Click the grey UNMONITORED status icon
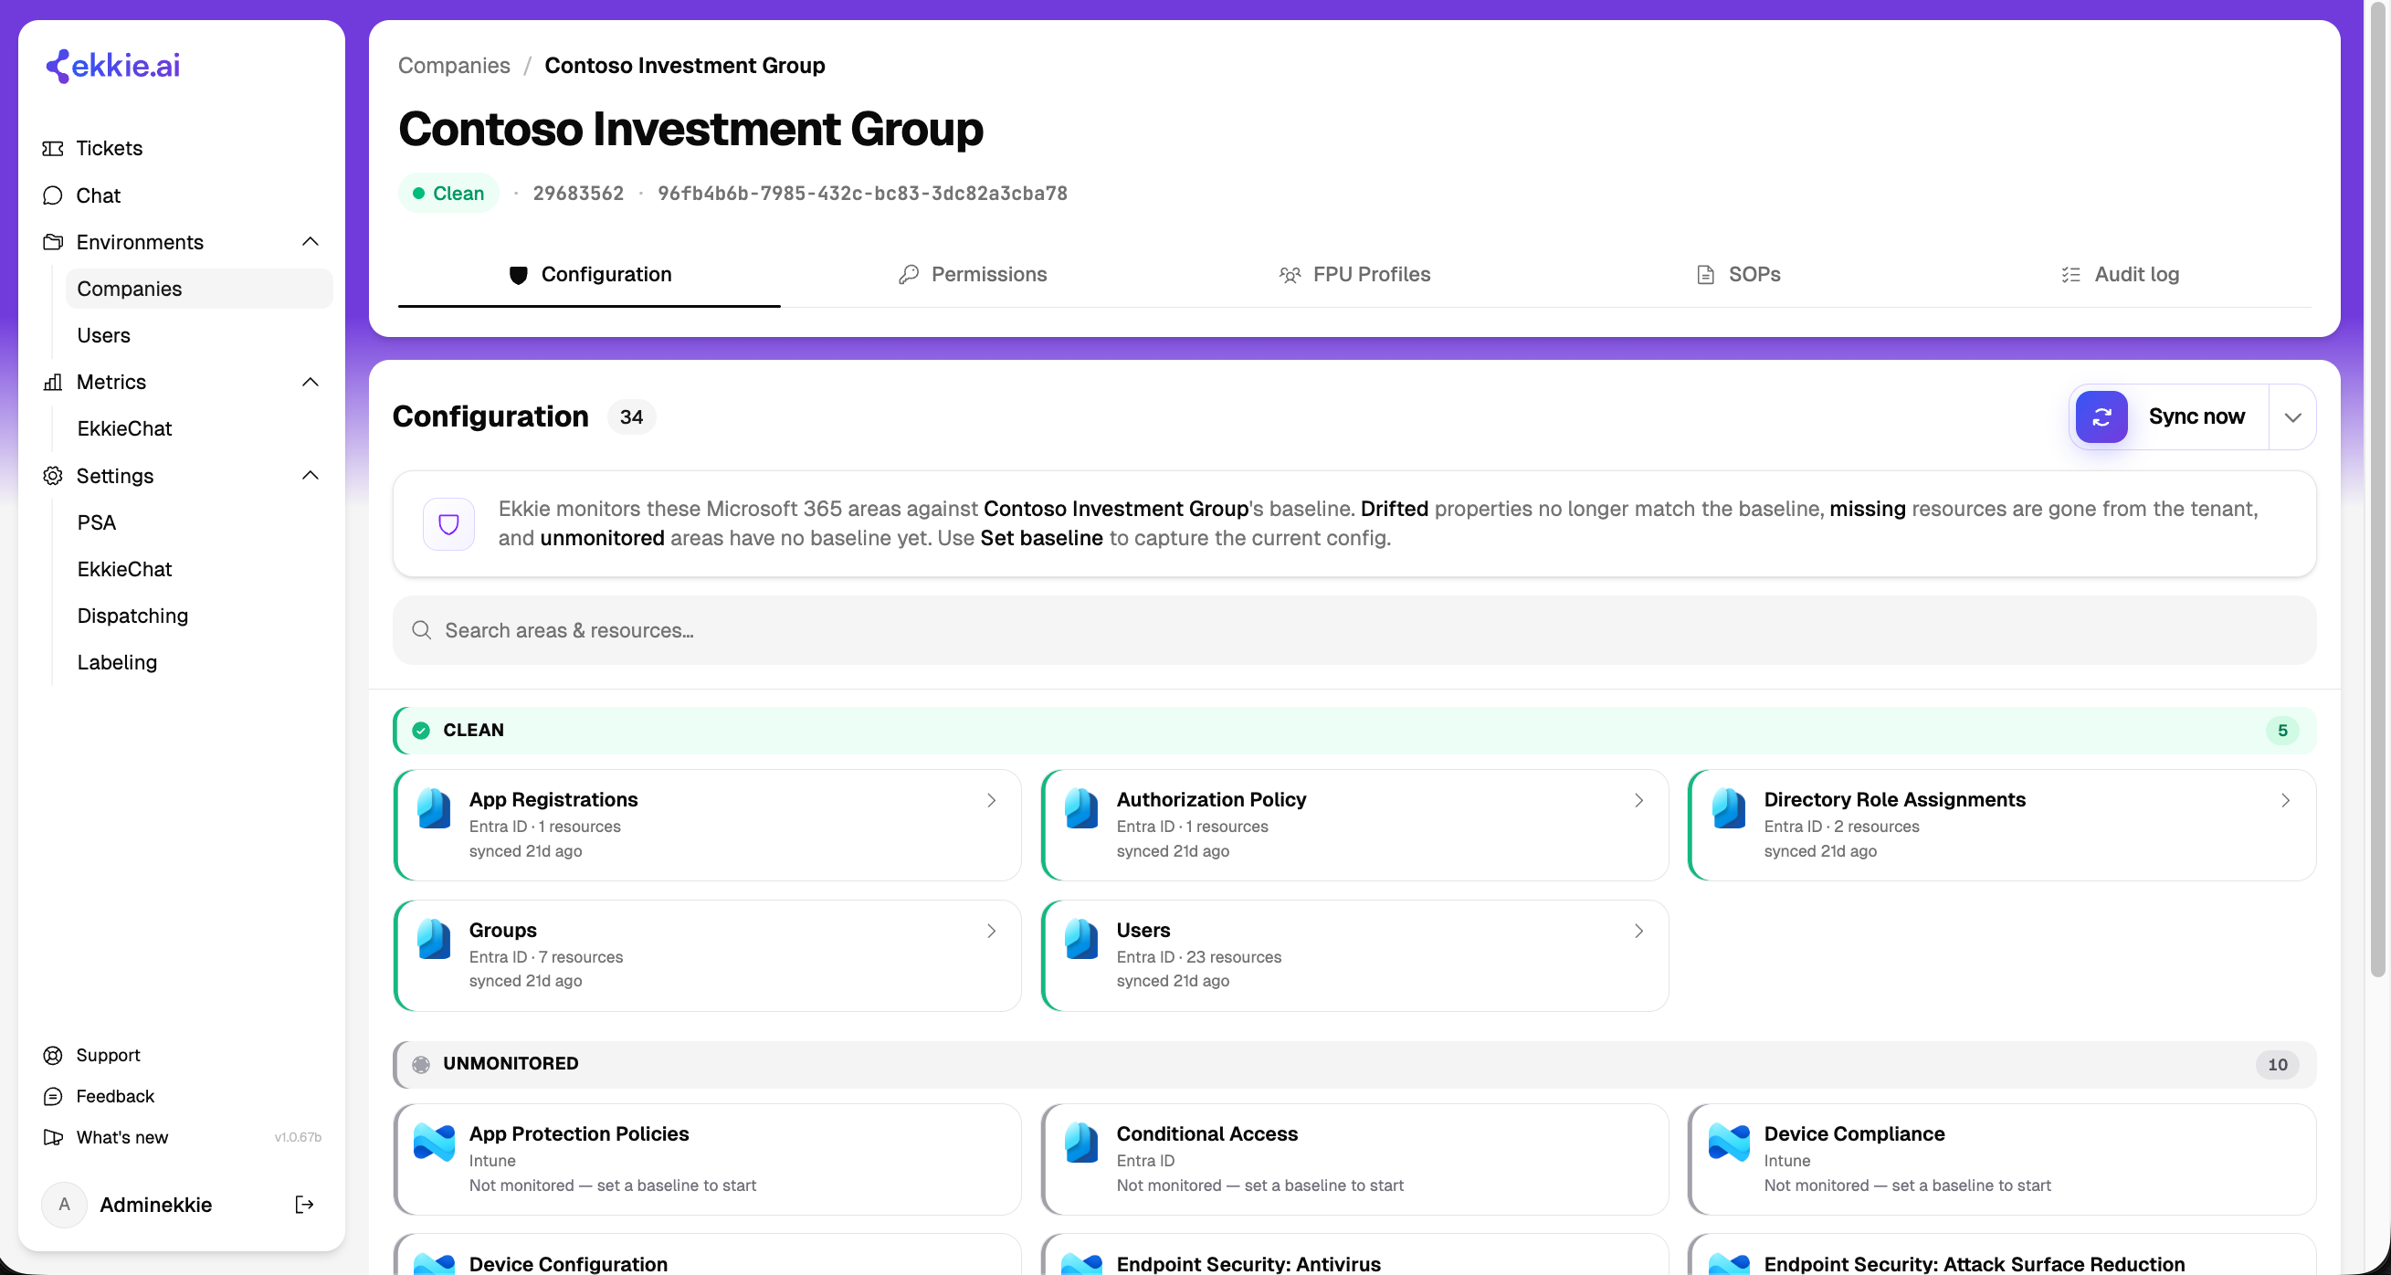Screen dimensions: 2391x1275 [420, 1064]
